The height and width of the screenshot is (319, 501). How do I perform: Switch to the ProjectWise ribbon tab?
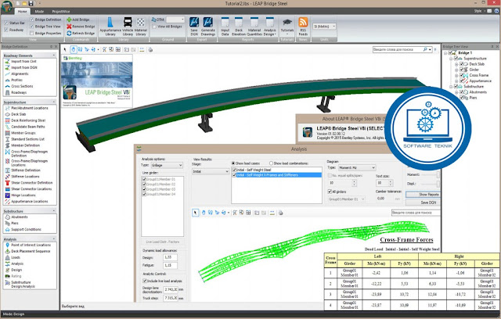pyautogui.click(x=61, y=12)
